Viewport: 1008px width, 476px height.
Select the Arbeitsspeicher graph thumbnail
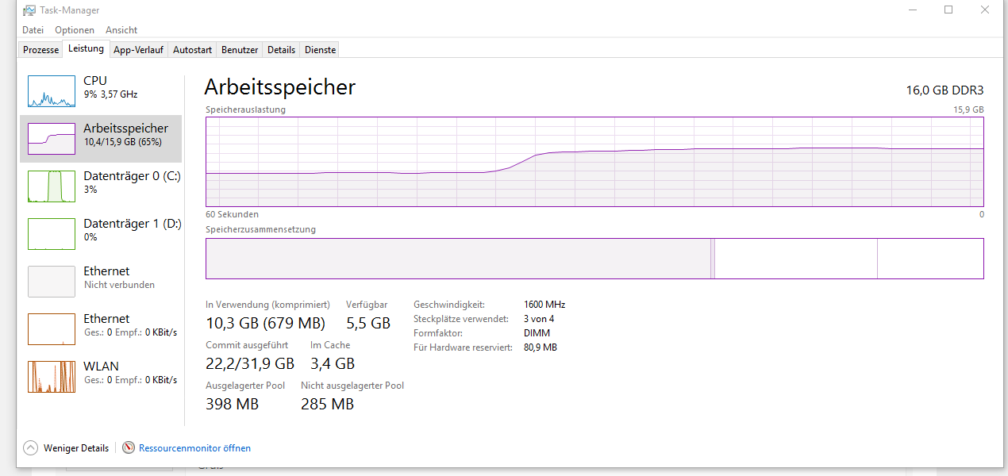click(52, 139)
